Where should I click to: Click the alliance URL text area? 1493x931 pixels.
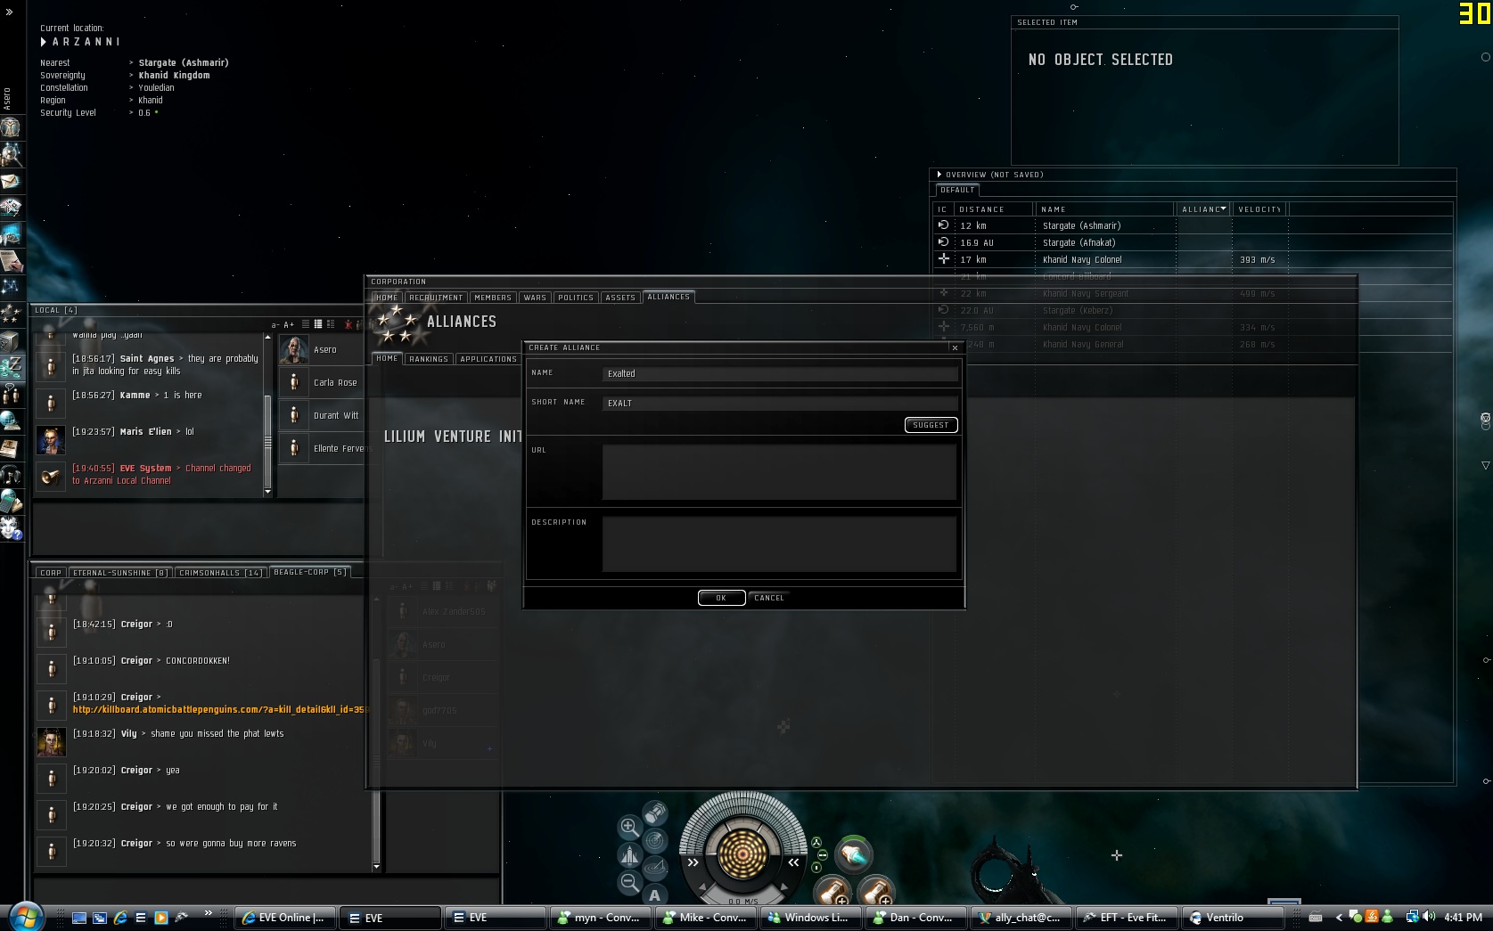pos(780,472)
